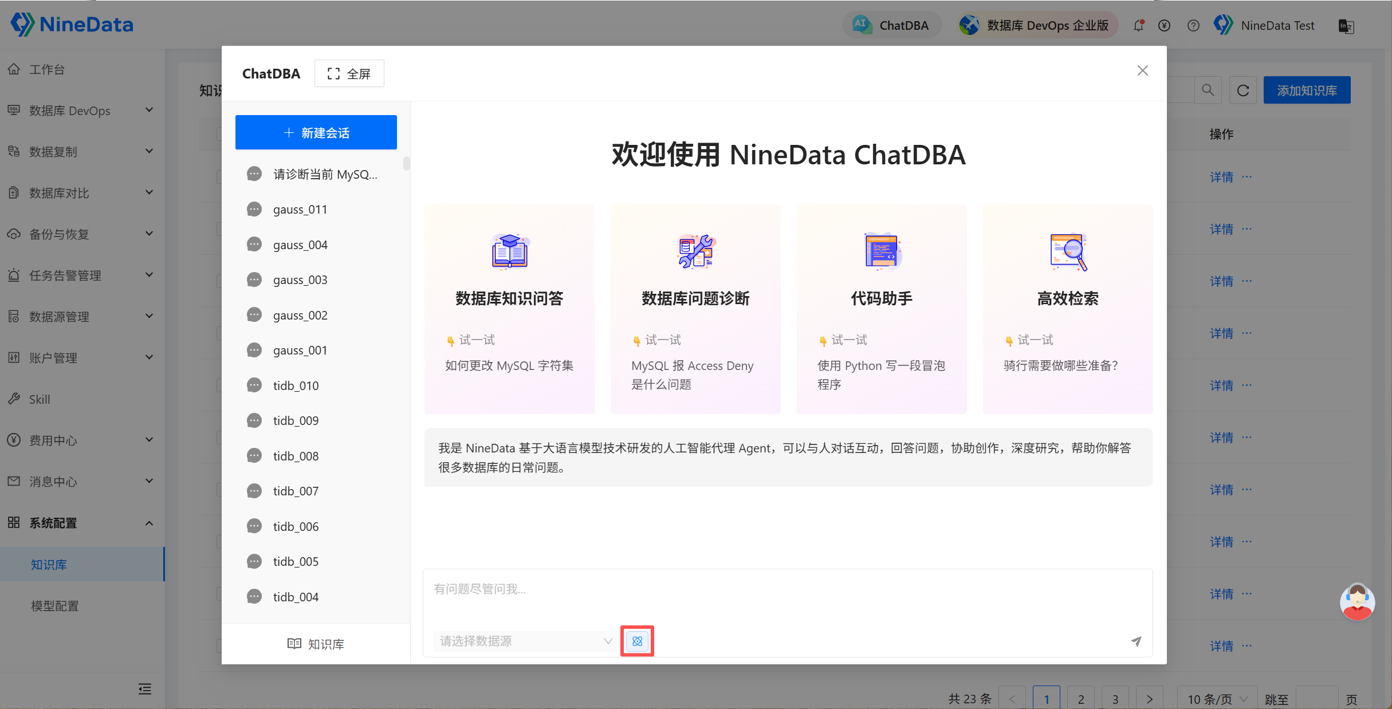Screen dimensions: 1392x709
Task: Select 模型配置 under 系统配置
Action: (x=82, y=606)
